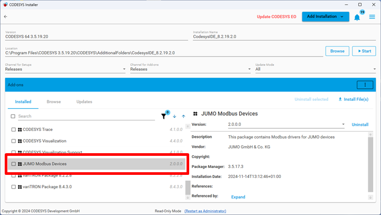Click the Version field CODESYS 64 3.5.19.20
This screenshot has height=215, width=381.
pos(96,36)
